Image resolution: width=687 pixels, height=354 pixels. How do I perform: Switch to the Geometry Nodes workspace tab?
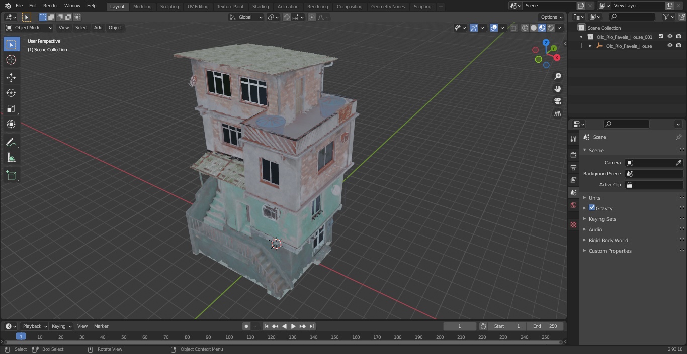(388, 7)
